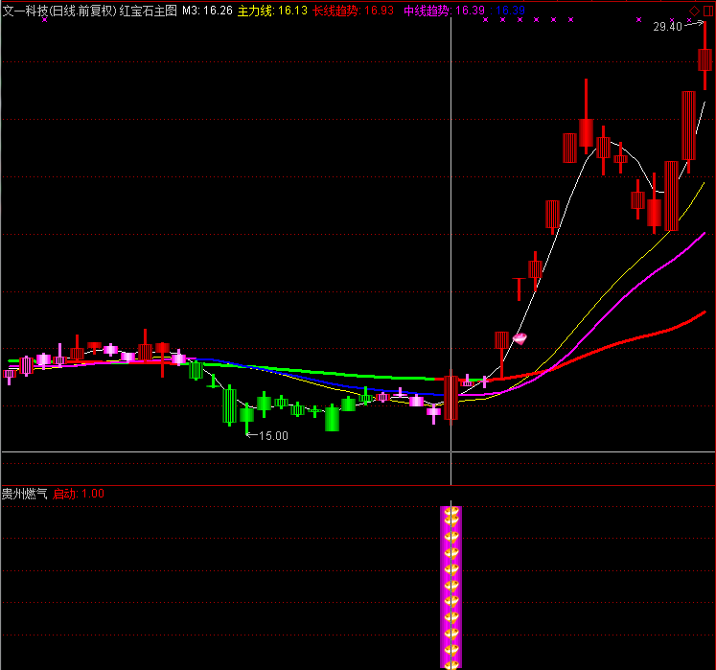716x670 pixels.
Task: Click the purple x marker at far top-left
Action: click(44, 19)
